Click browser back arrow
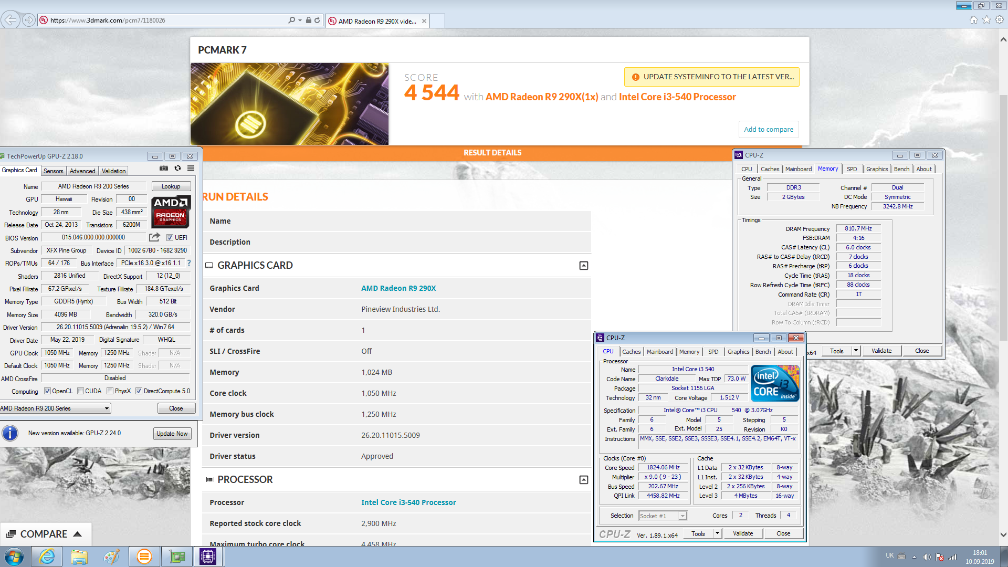The width and height of the screenshot is (1008, 567). point(10,20)
